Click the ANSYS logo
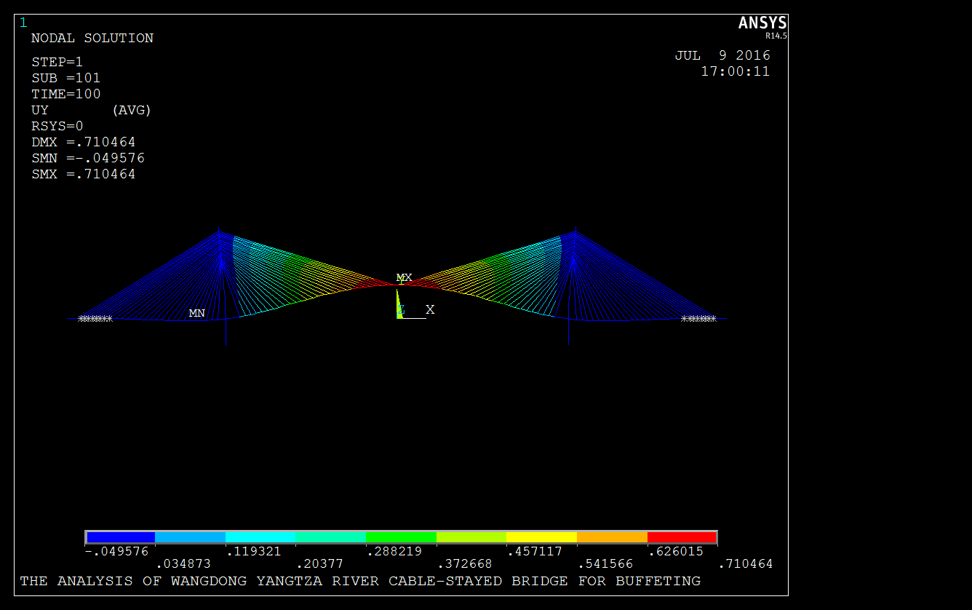 [762, 23]
